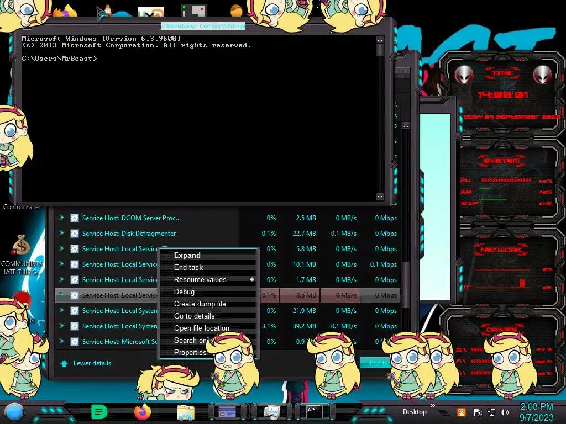Screen dimensions: 566x424
Task: Choose Expand in the context menu
Action: point(208,255)
